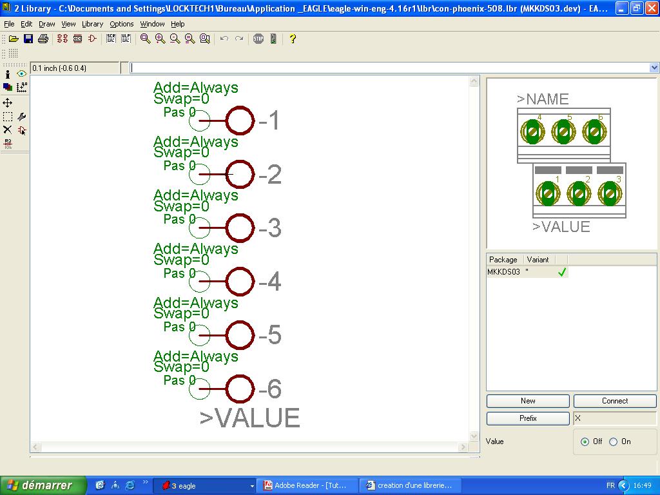Click the Zoom to fit icon
This screenshot has height=495, width=660.
click(146, 39)
